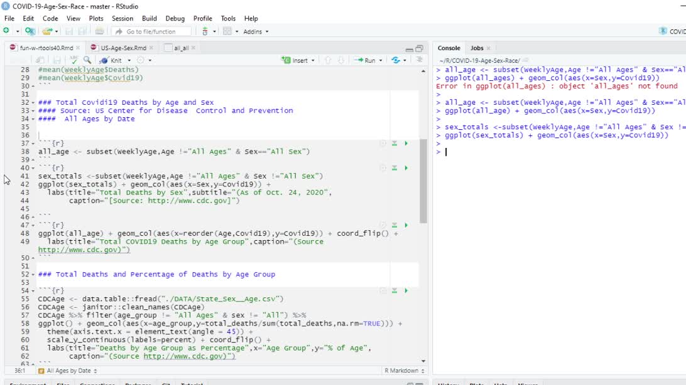Minimize the source editor pane
Screen dimensions: 686x385
click(409, 49)
